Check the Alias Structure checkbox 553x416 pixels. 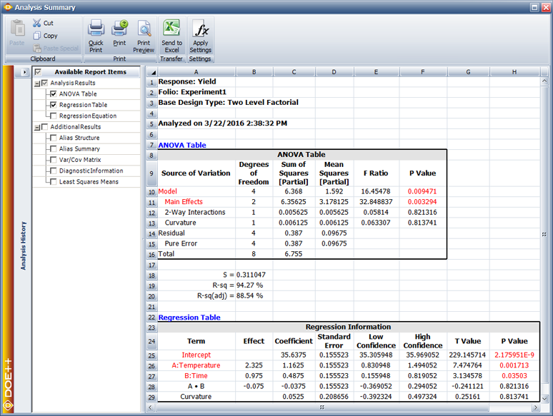[54, 138]
